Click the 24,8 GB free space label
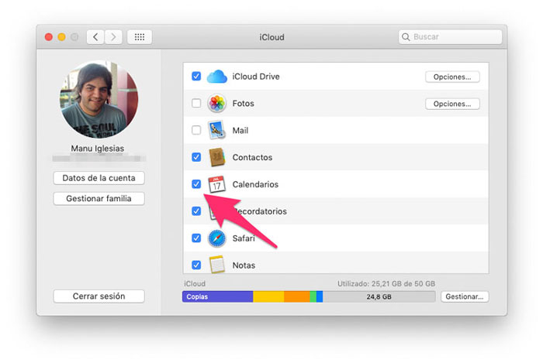Viewport: 543px width, 363px height. pyautogui.click(x=379, y=296)
